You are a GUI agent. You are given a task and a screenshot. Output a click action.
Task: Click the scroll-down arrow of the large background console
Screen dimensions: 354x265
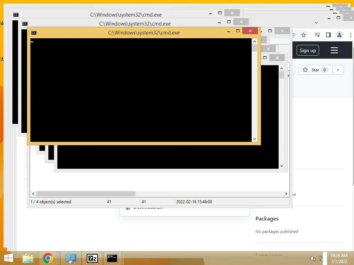click(281, 166)
